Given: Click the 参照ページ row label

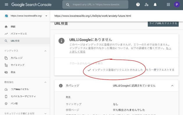Looking at the screenshot, I should coord(72,110).
